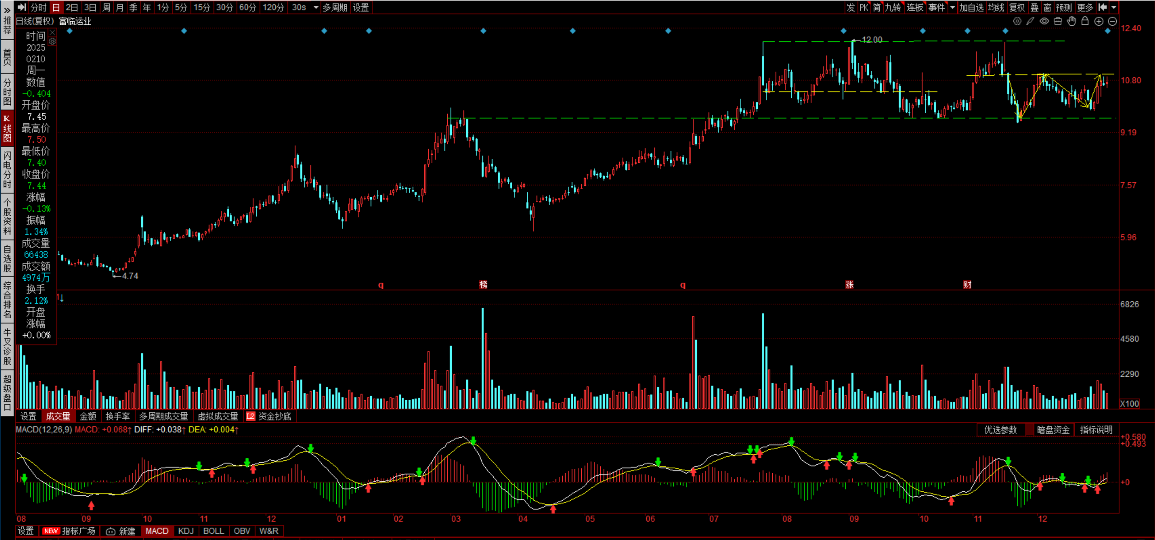Screen dimensions: 1155x540
Task: Toggle 复权 price adjustment button
Action: pyautogui.click(x=1017, y=7)
